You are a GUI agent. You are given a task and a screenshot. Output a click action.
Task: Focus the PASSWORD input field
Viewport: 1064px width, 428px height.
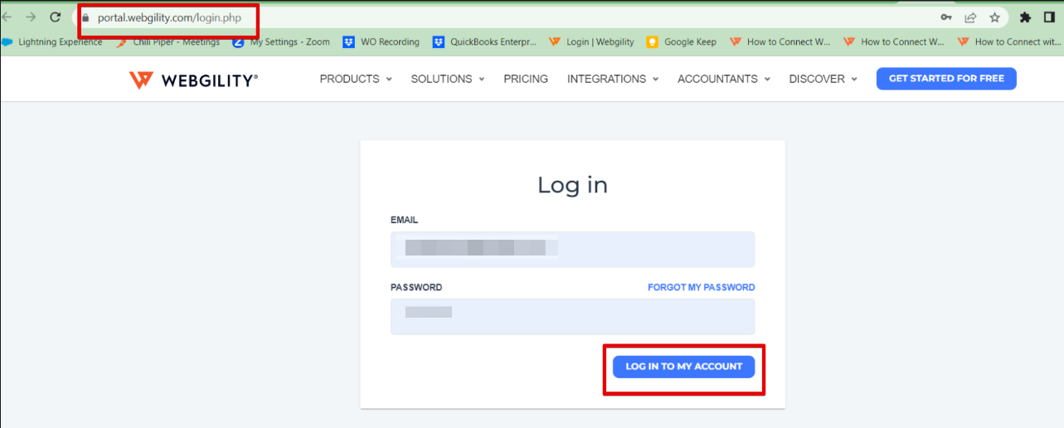[x=572, y=316]
